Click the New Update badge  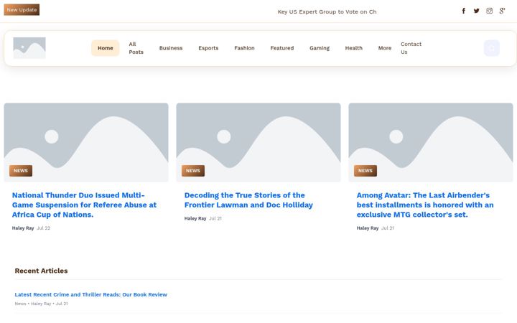[22, 9]
